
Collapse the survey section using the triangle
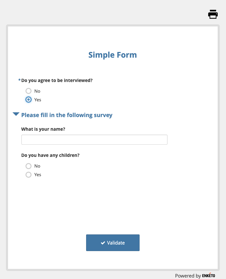coord(16,114)
